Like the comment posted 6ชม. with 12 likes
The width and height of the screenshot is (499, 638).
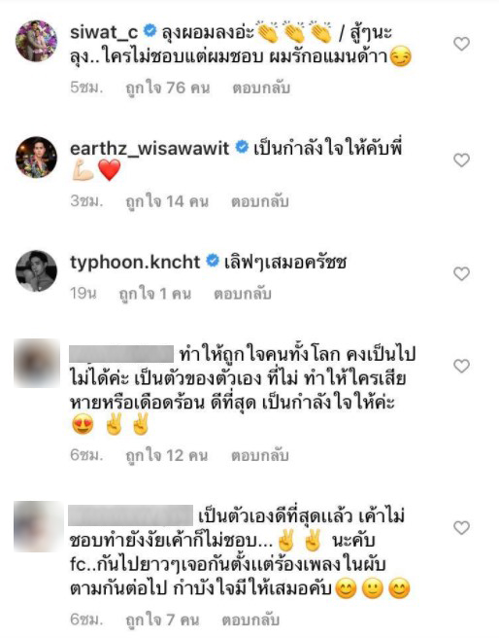coord(461,366)
